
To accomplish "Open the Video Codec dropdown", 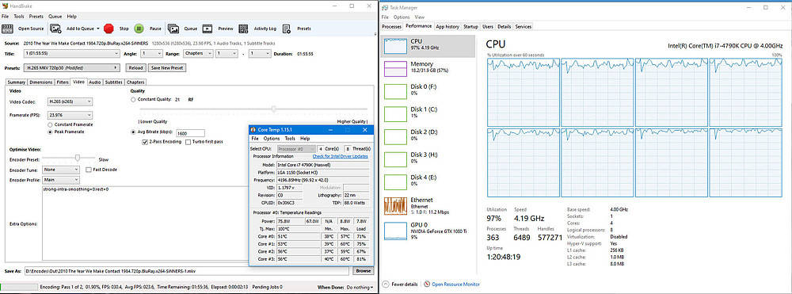I will (70, 102).
